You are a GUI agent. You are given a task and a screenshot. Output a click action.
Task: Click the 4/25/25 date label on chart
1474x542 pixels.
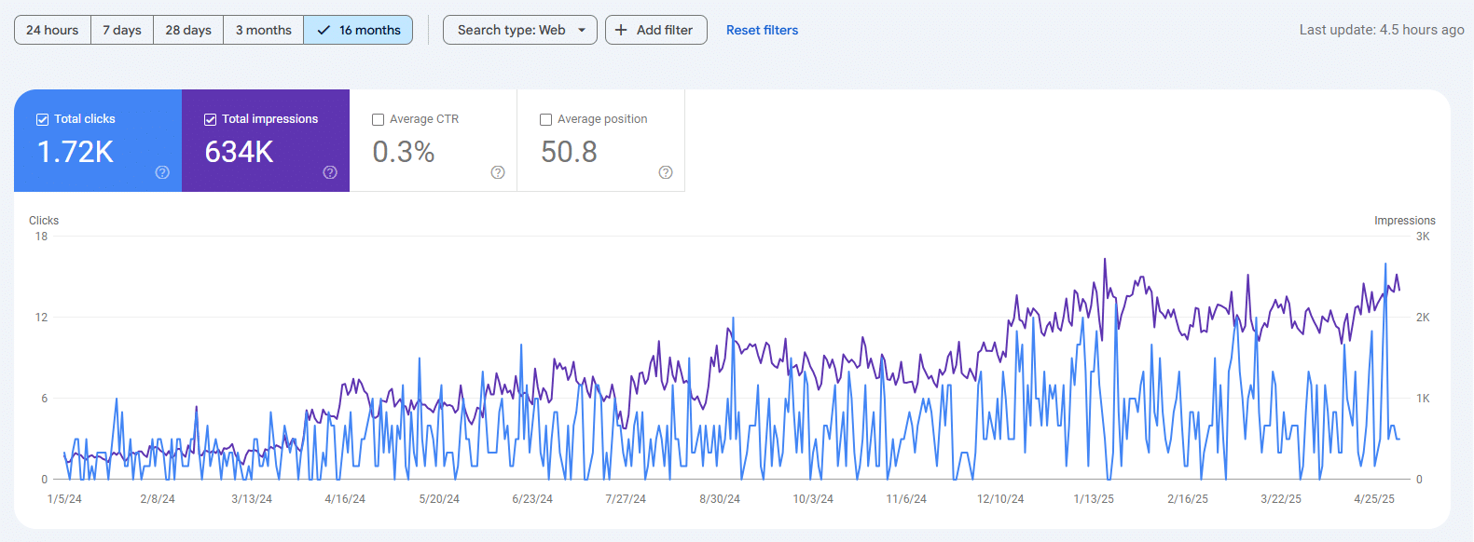click(1374, 499)
